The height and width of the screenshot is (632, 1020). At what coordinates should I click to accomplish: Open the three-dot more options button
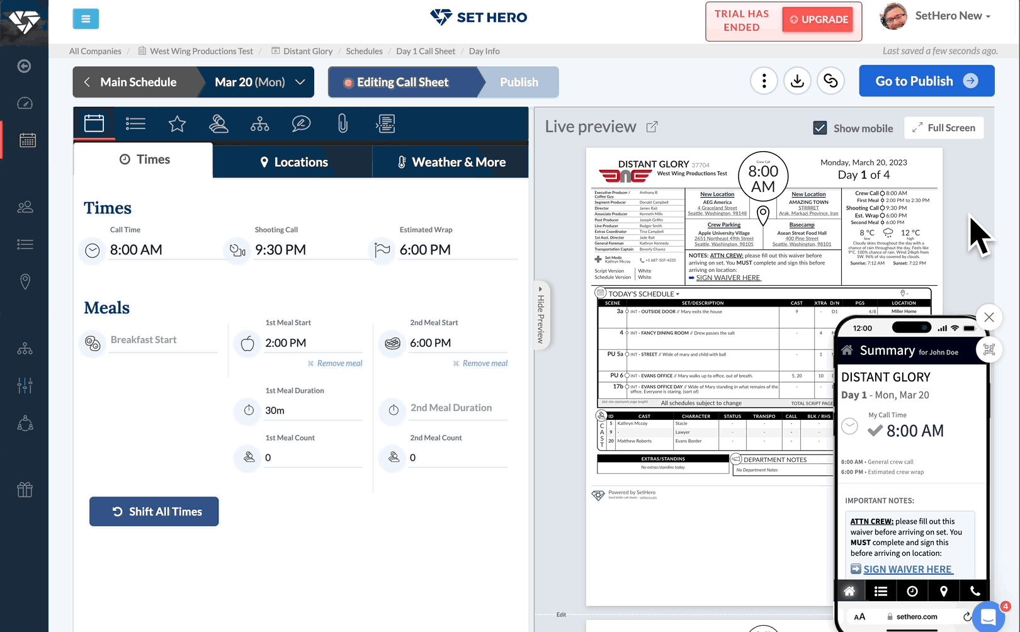pos(764,81)
